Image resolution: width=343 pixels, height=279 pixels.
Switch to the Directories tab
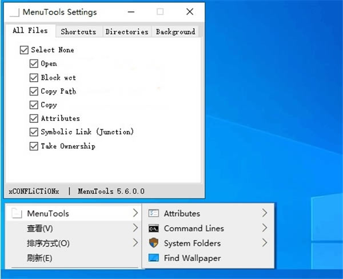(x=127, y=31)
